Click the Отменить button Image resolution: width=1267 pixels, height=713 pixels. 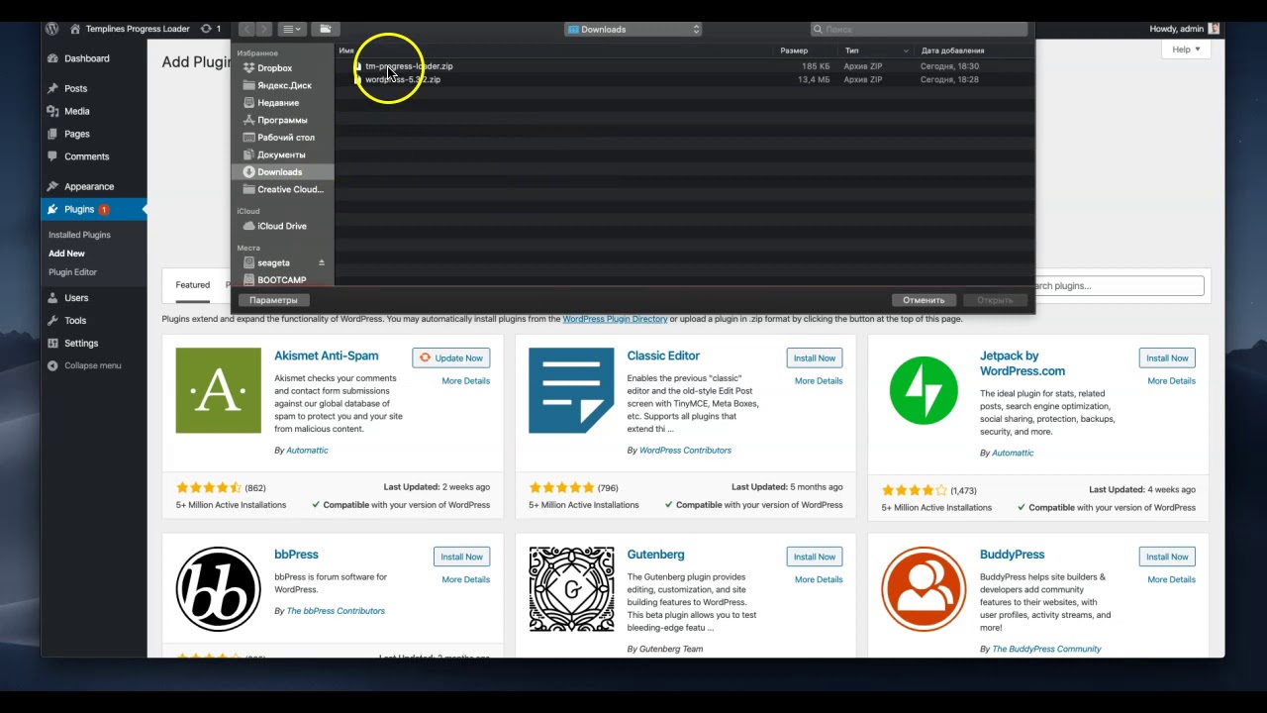(924, 300)
